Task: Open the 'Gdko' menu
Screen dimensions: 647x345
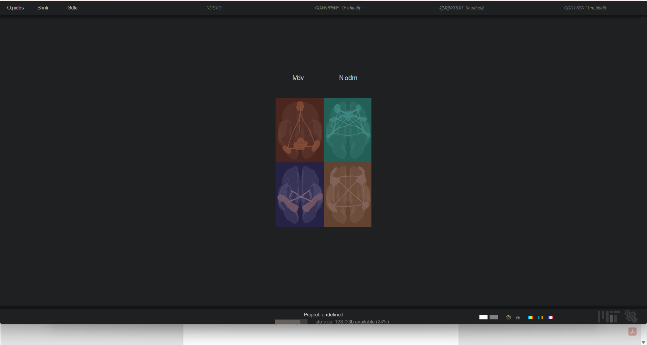Action: coord(72,8)
